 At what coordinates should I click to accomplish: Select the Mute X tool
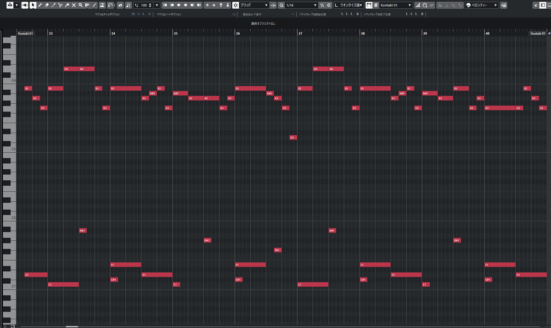click(x=74, y=5)
